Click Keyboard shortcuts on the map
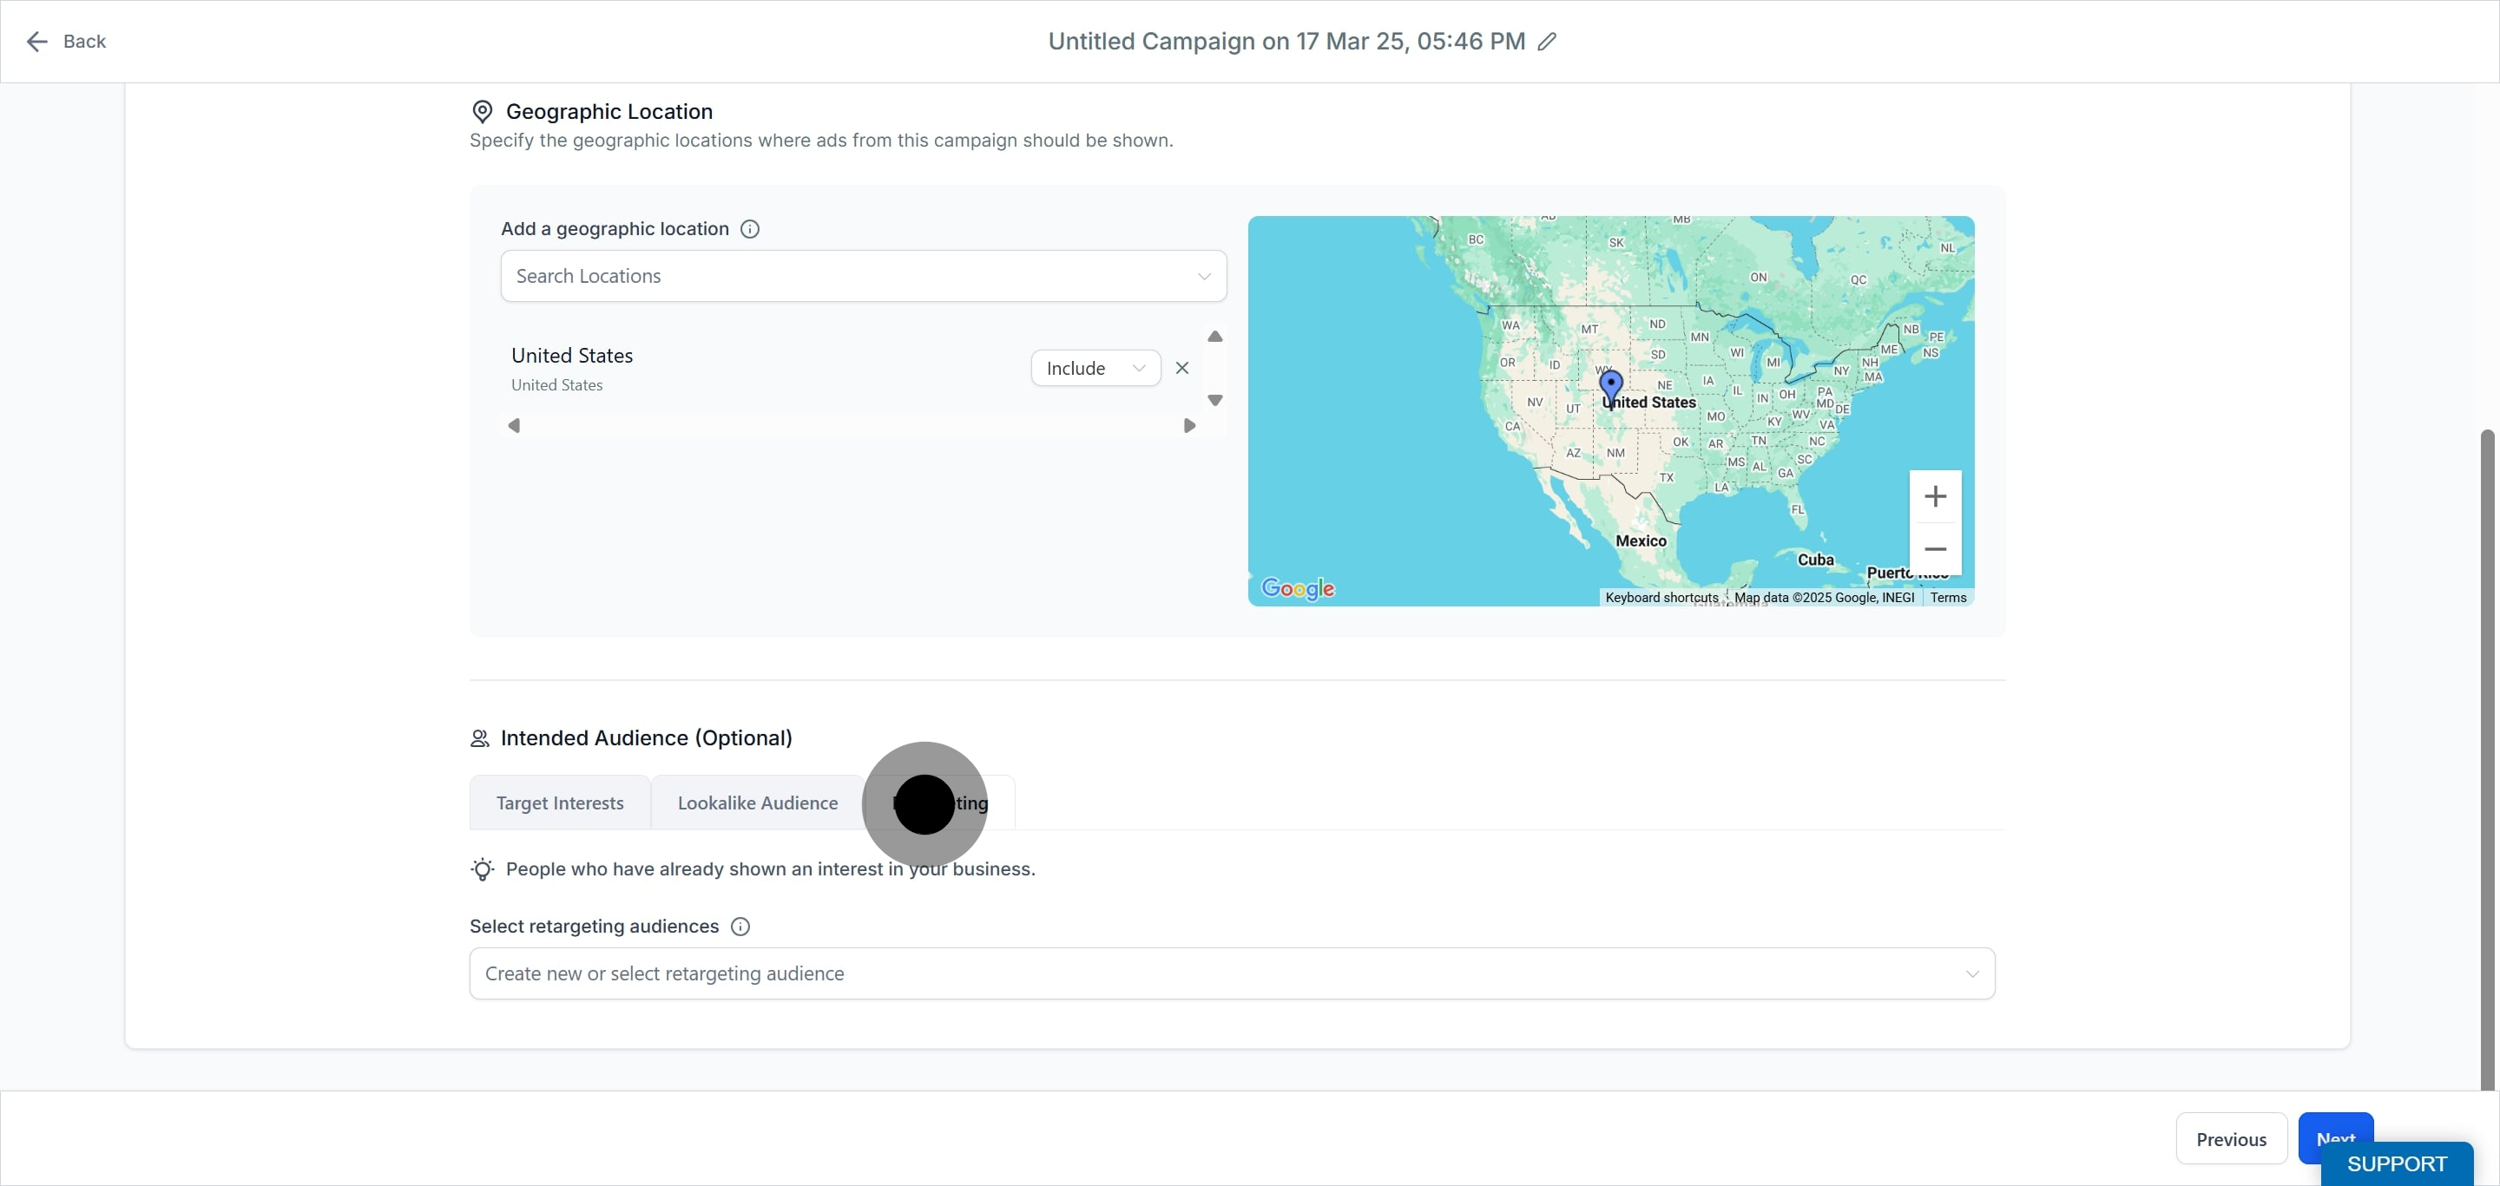Screen dimensions: 2500x1186 point(1661,598)
